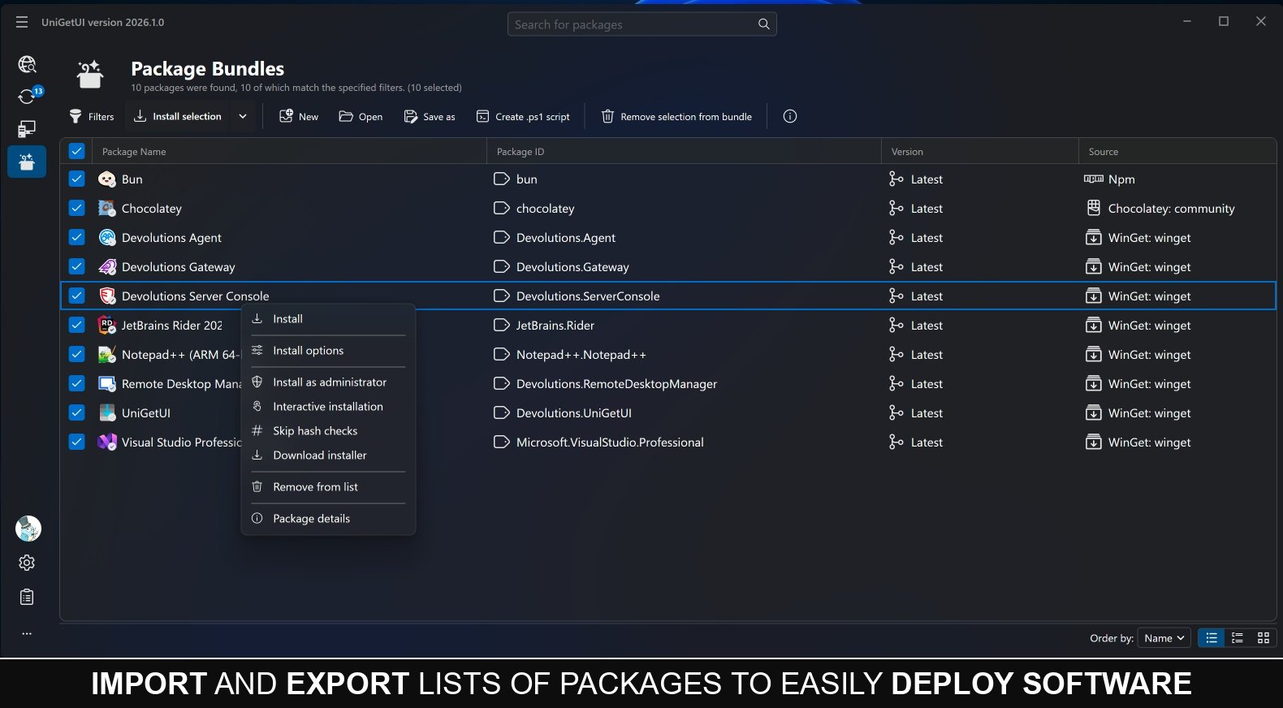Expand the Install selection dropdown arrow
The image size is (1283, 708).
click(243, 116)
